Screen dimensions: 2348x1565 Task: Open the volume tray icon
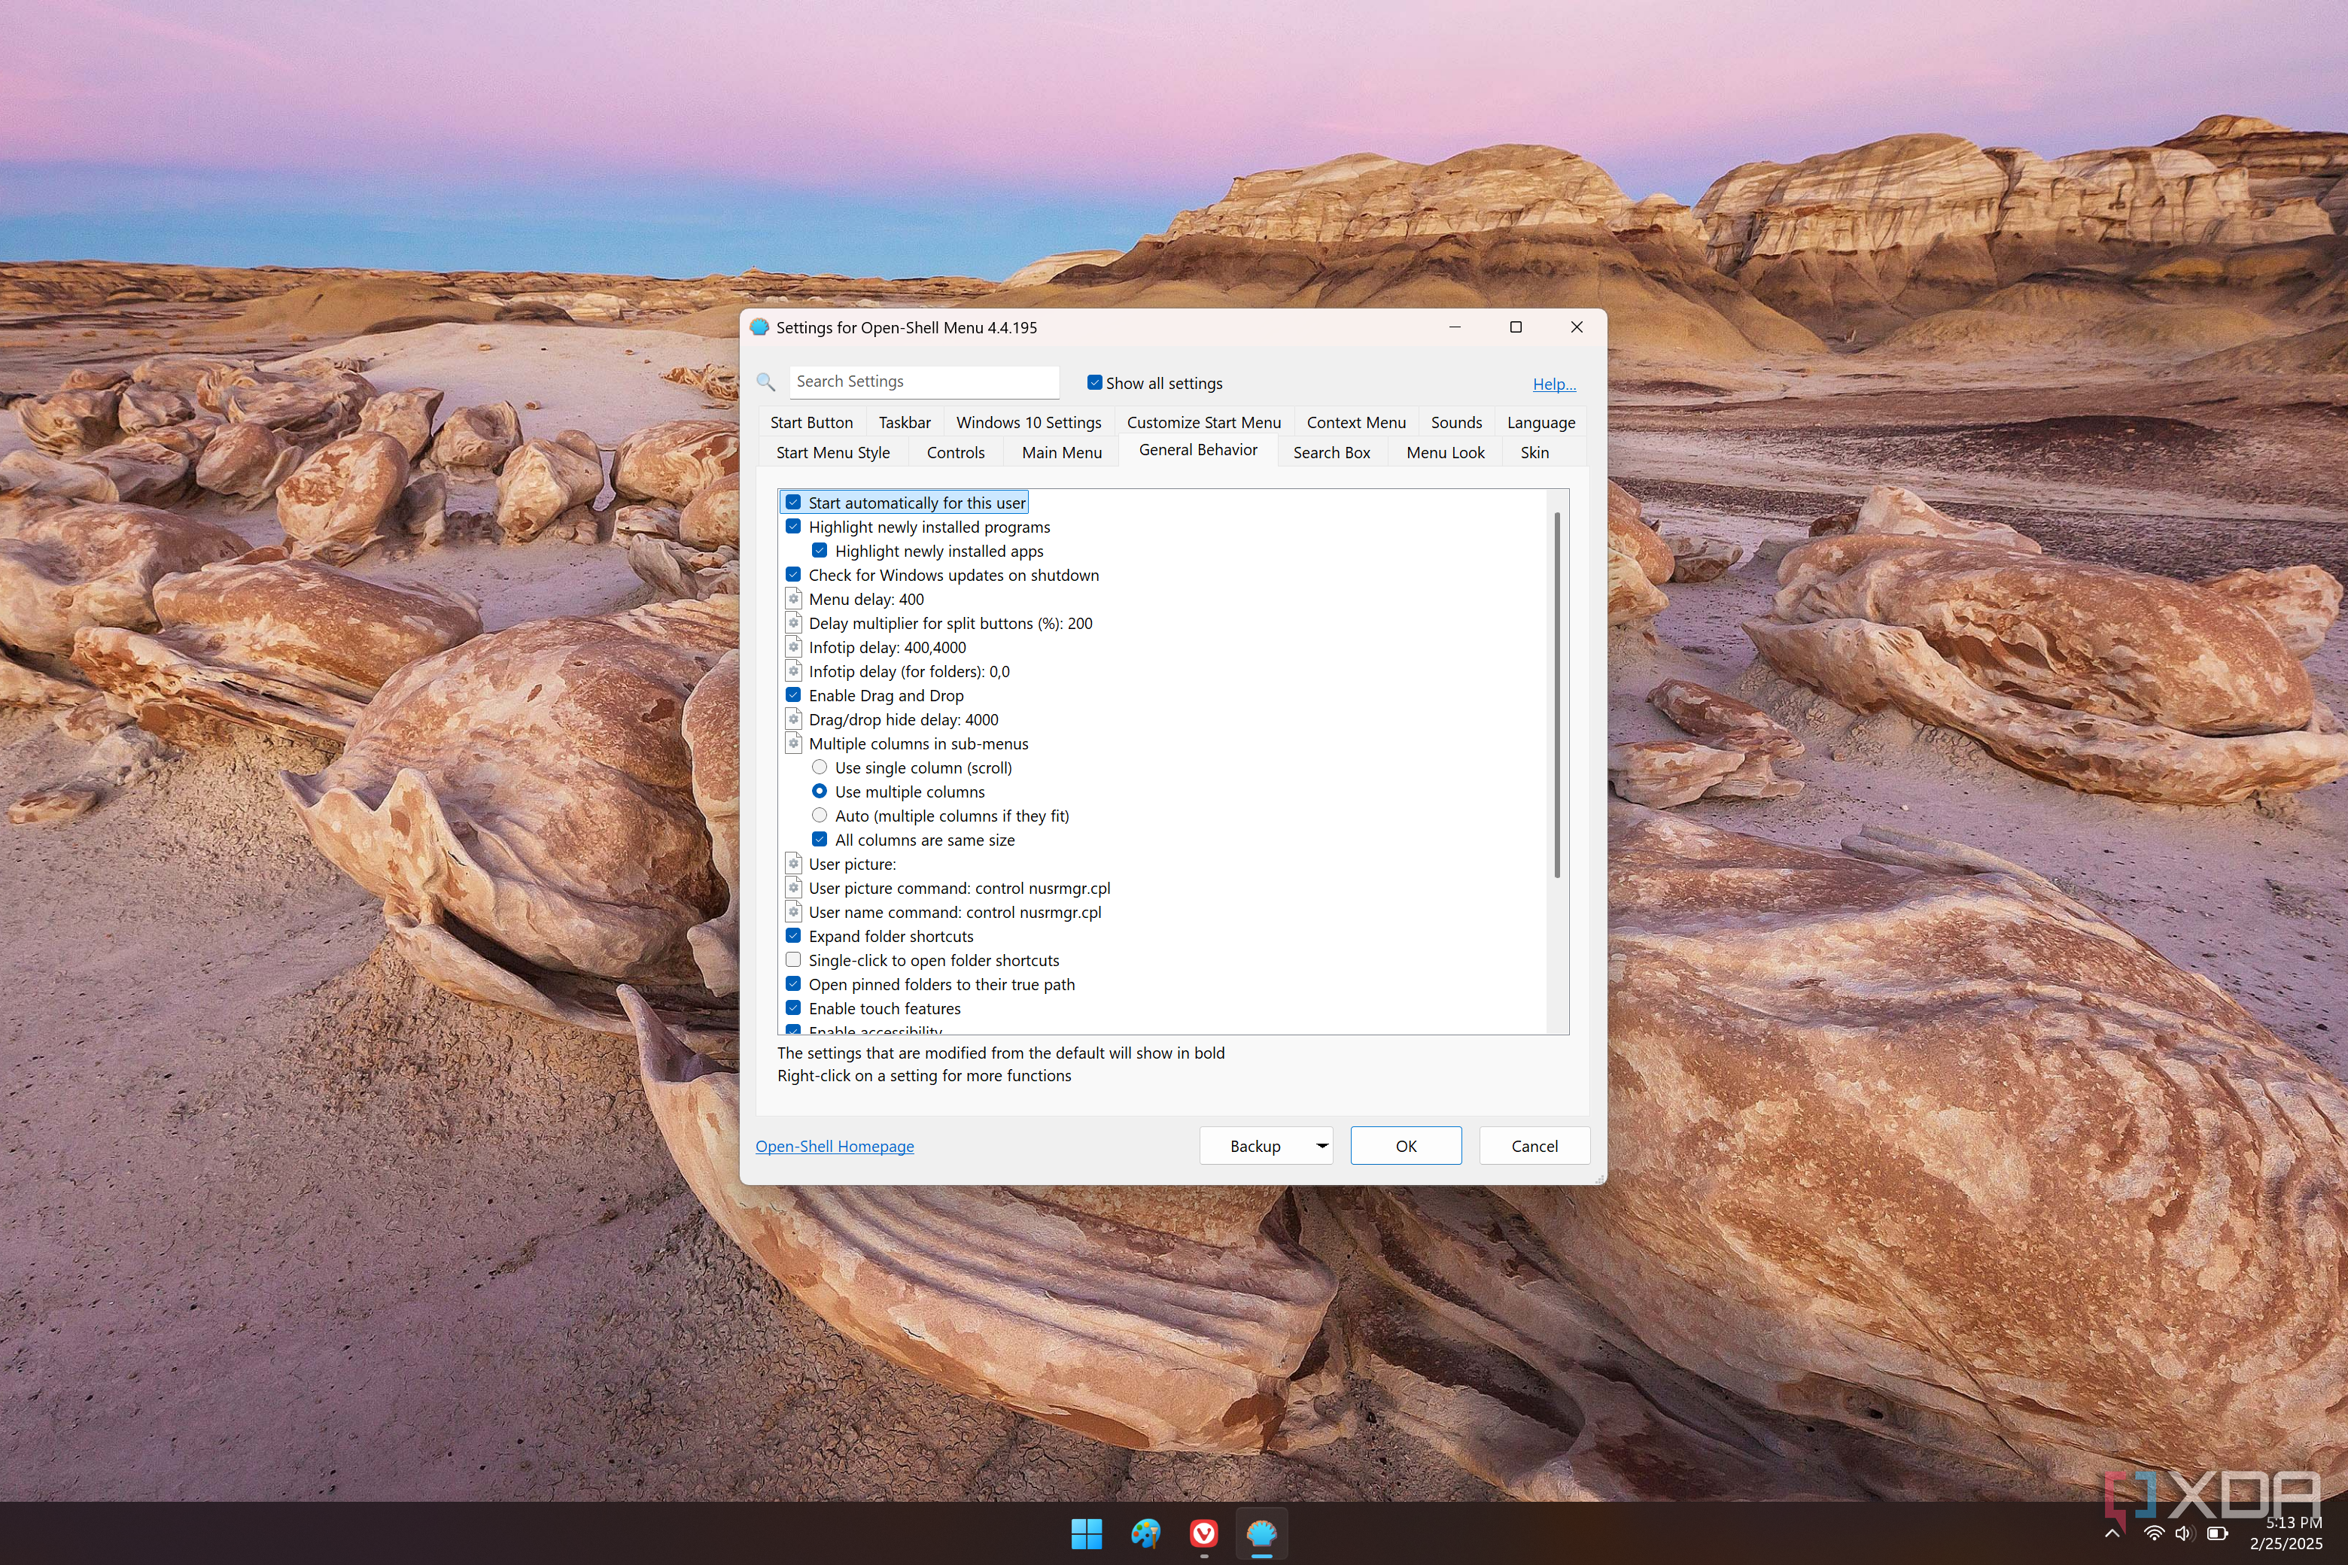pos(2184,1533)
